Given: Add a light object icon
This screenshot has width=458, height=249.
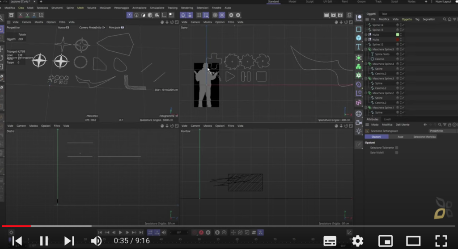Looking at the screenshot, I should pos(359,131).
